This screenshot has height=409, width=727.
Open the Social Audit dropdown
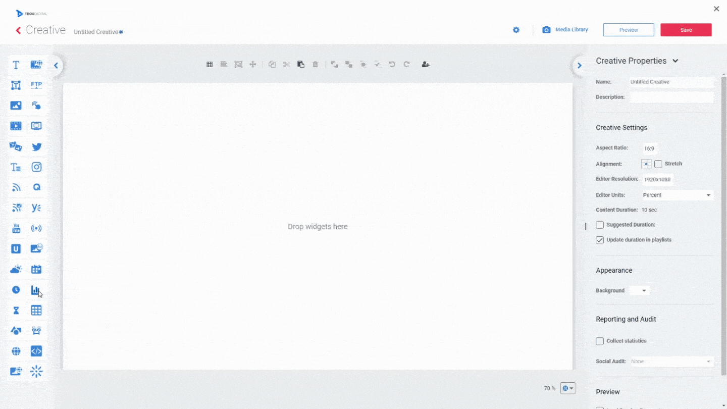click(671, 362)
